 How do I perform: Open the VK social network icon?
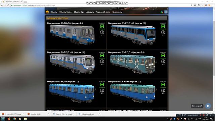[x=166, y=12]
